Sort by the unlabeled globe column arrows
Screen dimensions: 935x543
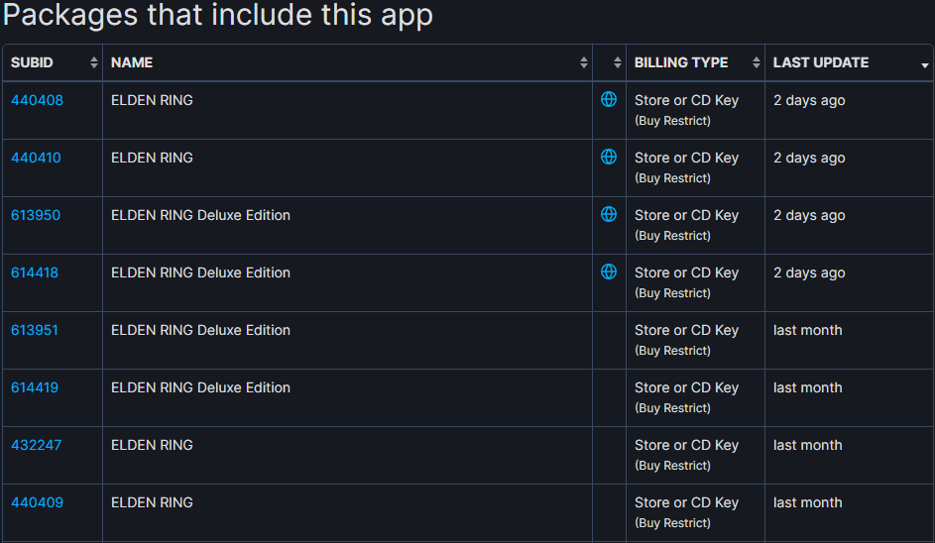pyautogui.click(x=617, y=62)
